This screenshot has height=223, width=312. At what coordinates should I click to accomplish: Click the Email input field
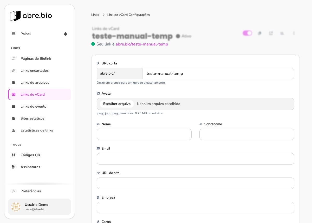(x=196, y=159)
